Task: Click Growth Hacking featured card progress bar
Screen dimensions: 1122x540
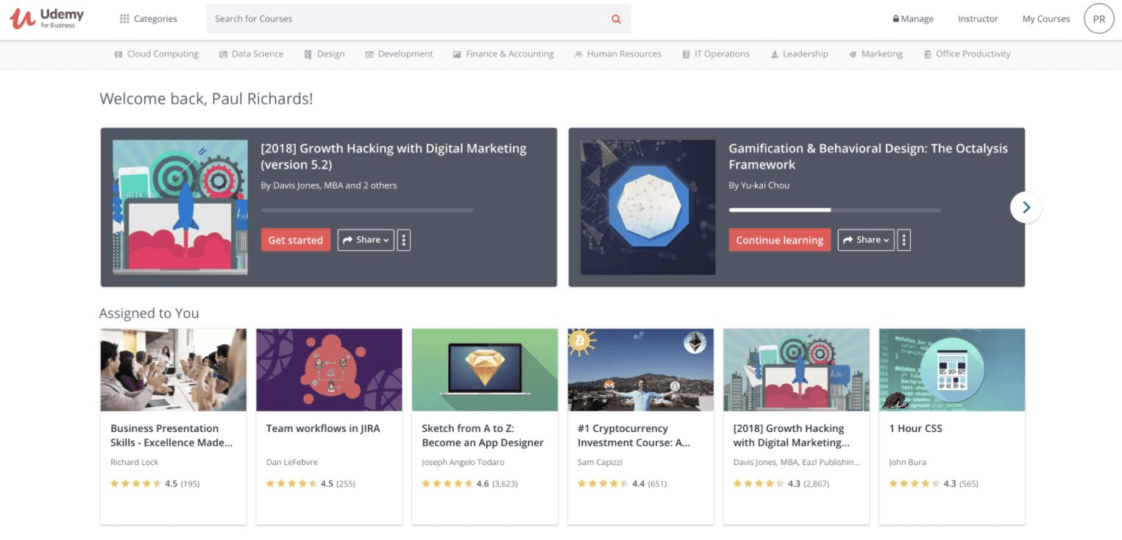Action: tap(367, 210)
